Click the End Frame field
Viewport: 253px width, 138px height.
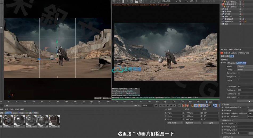pos(245,90)
